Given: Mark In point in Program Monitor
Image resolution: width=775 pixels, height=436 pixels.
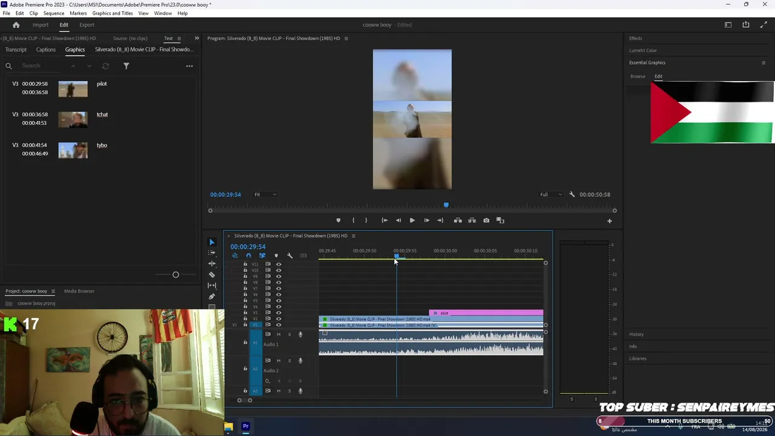Looking at the screenshot, I should [x=354, y=220].
